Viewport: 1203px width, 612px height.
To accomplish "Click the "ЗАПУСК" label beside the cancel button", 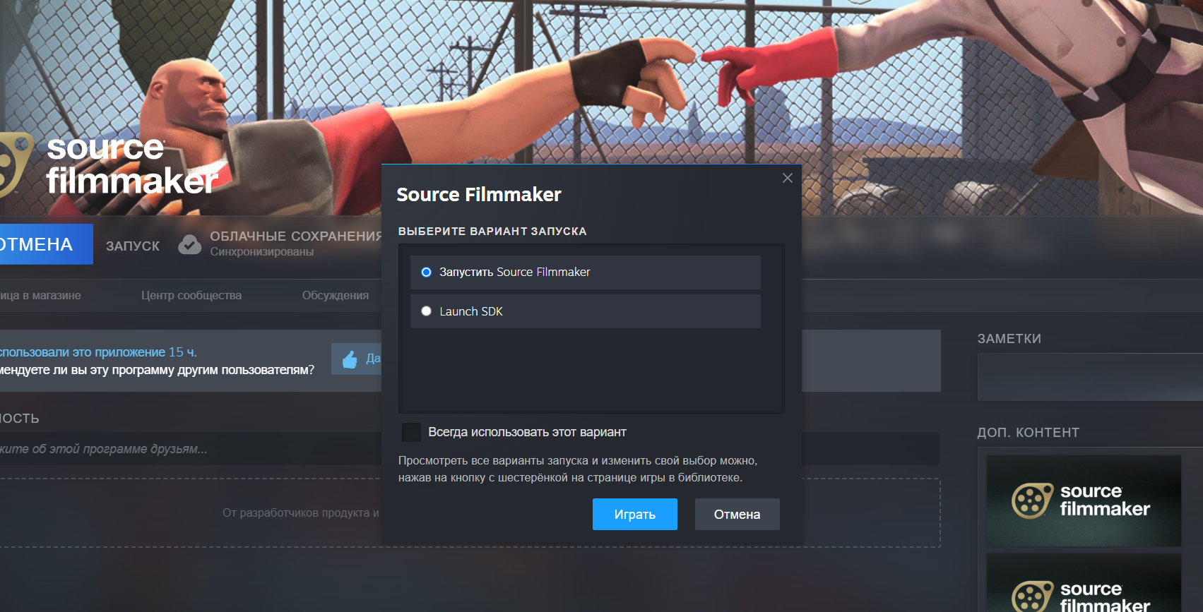I will click(133, 246).
